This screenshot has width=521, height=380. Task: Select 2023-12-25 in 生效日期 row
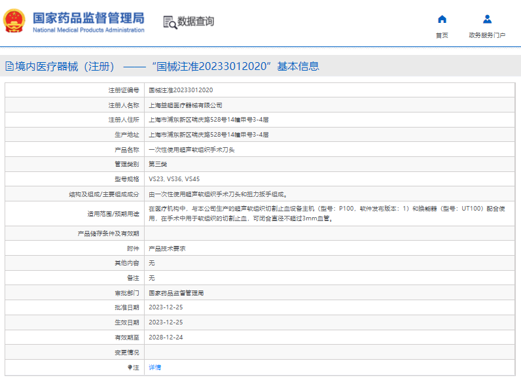coord(166,322)
